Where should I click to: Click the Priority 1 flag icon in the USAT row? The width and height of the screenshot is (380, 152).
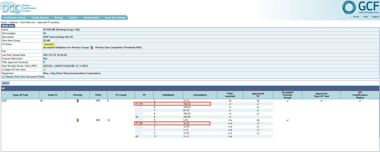(x=78, y=101)
